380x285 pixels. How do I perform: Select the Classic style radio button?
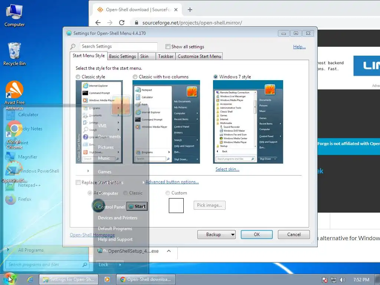(x=78, y=77)
